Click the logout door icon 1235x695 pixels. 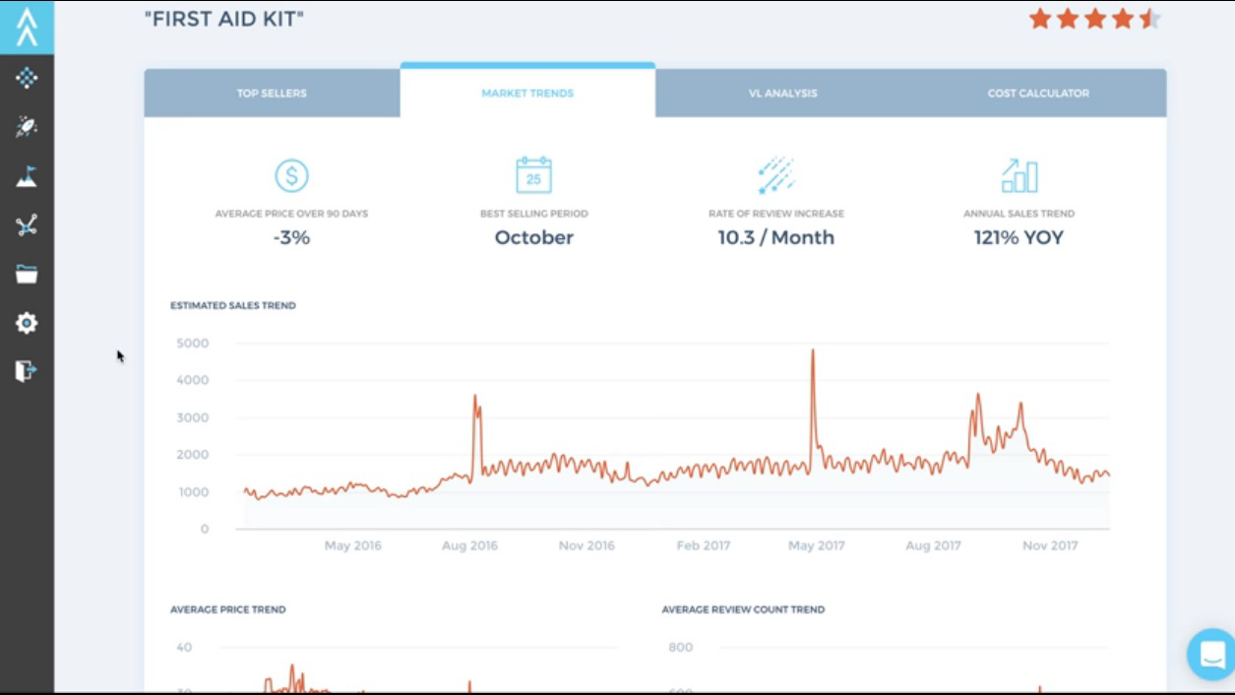[x=27, y=371]
